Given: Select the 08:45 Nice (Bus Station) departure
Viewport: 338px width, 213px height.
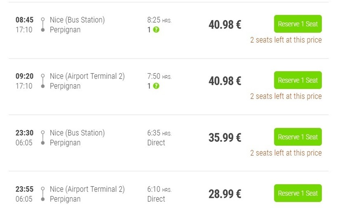Looking at the screenshot, I should click(x=77, y=20).
